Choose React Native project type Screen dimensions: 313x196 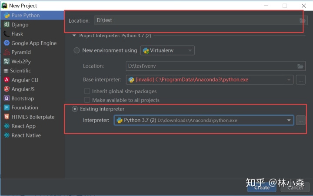click(32, 135)
